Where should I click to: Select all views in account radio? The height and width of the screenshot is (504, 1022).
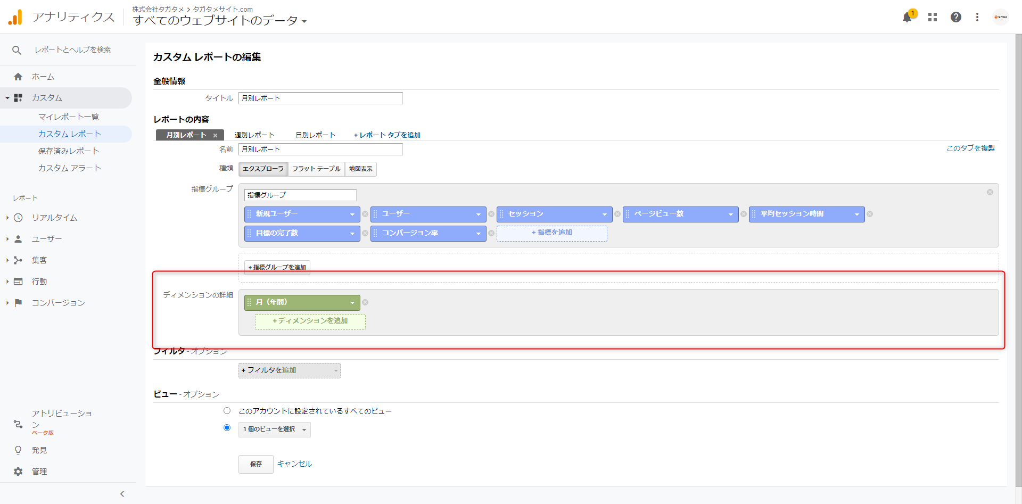[x=227, y=411]
